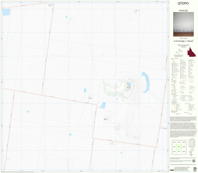Click the QR code for the QTopo application
198x173 pixels.
click(x=194, y=161)
